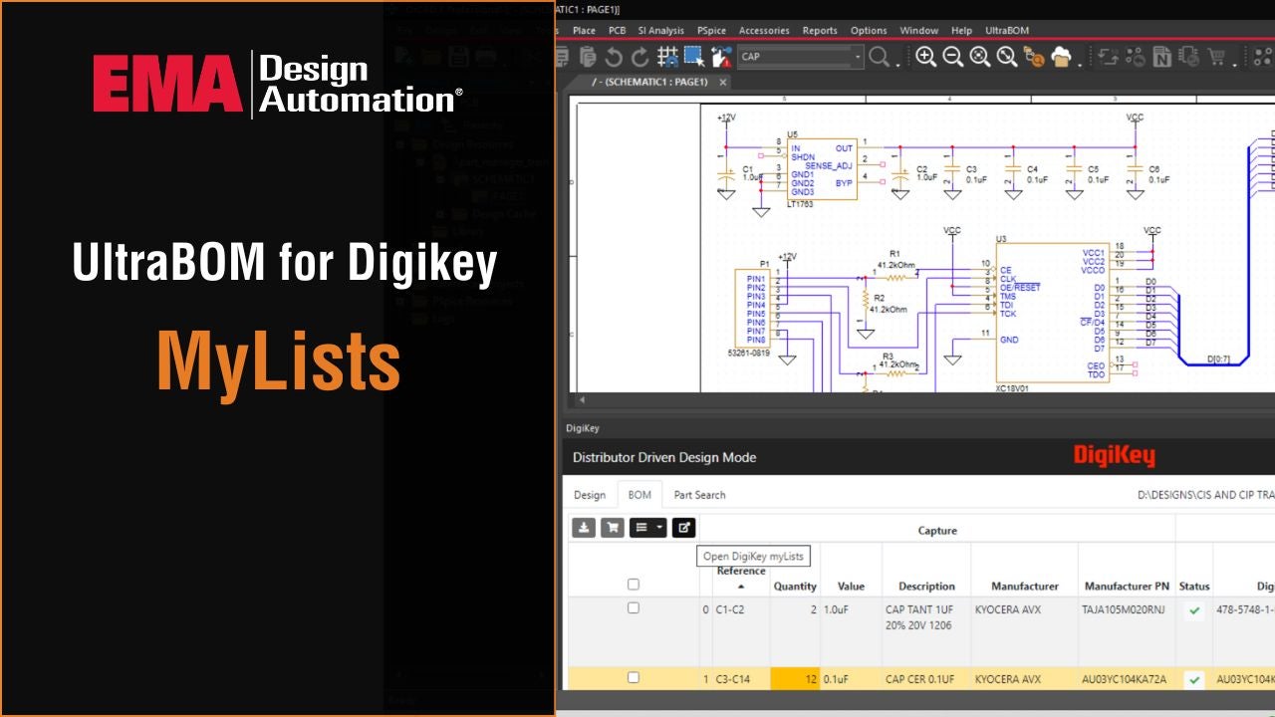The height and width of the screenshot is (717, 1275).
Task: Zoom in with the plus magnifier
Action: point(926,57)
